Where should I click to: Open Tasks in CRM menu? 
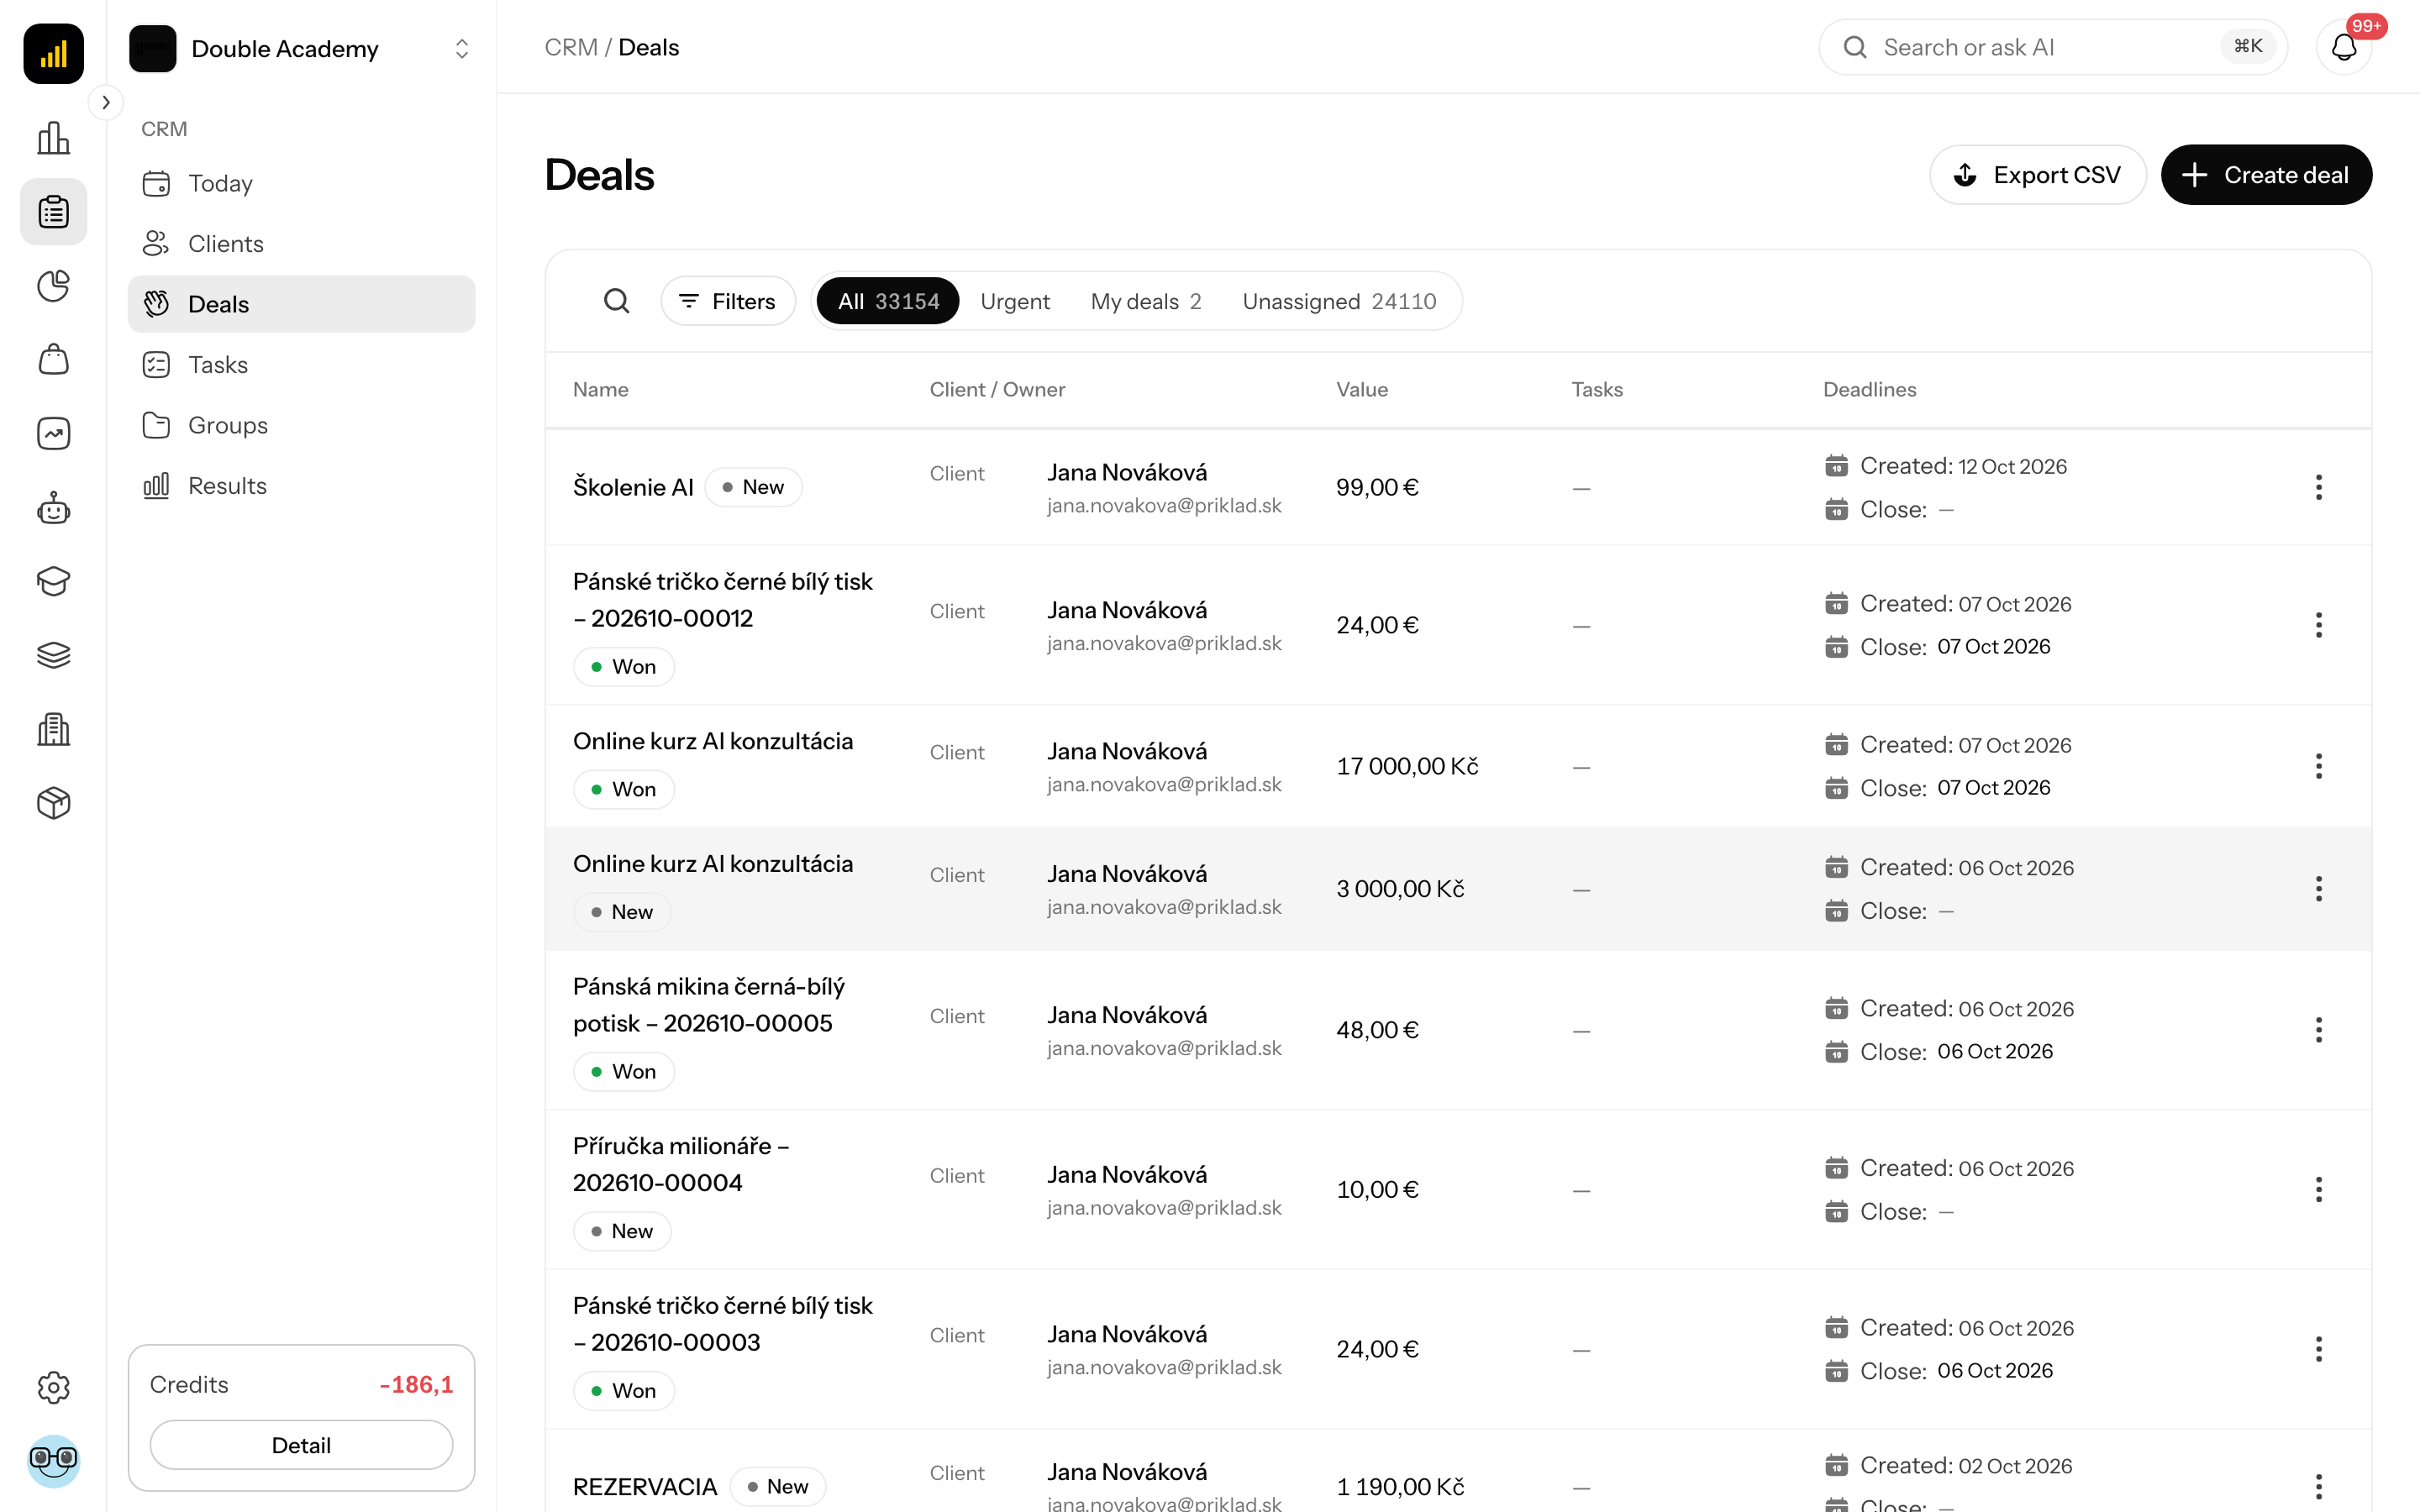[x=301, y=364]
